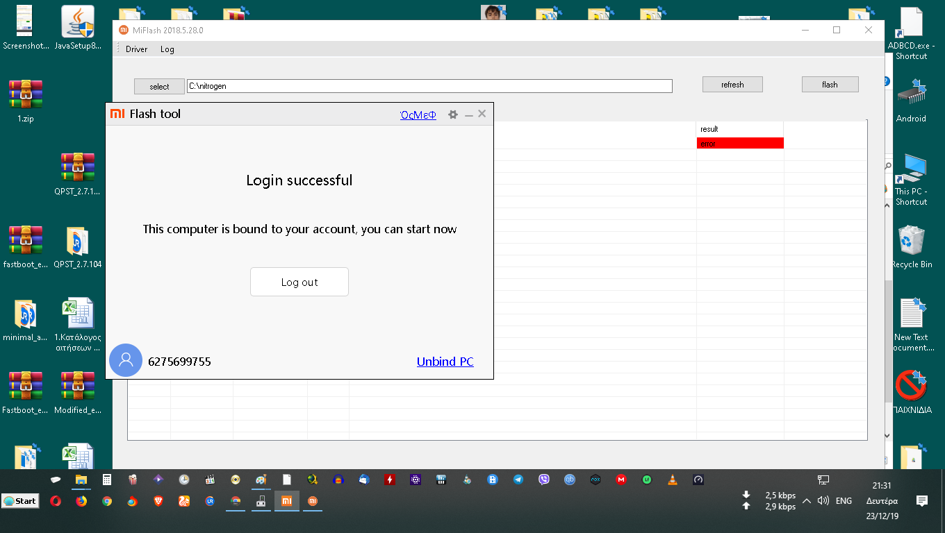Open Opera browser from the taskbar

pyautogui.click(x=56, y=501)
